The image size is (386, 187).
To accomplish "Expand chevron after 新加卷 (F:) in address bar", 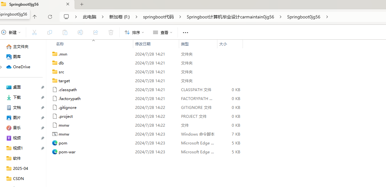I will (x=136, y=17).
